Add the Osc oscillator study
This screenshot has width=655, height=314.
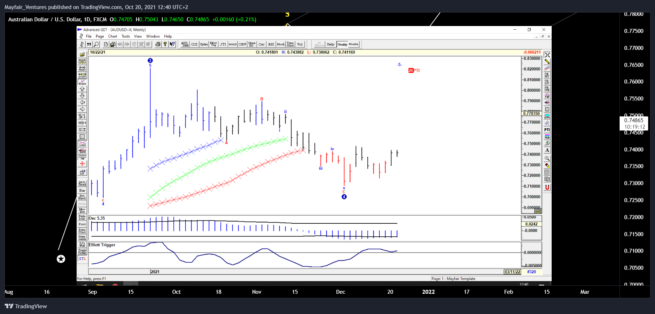coord(262,44)
